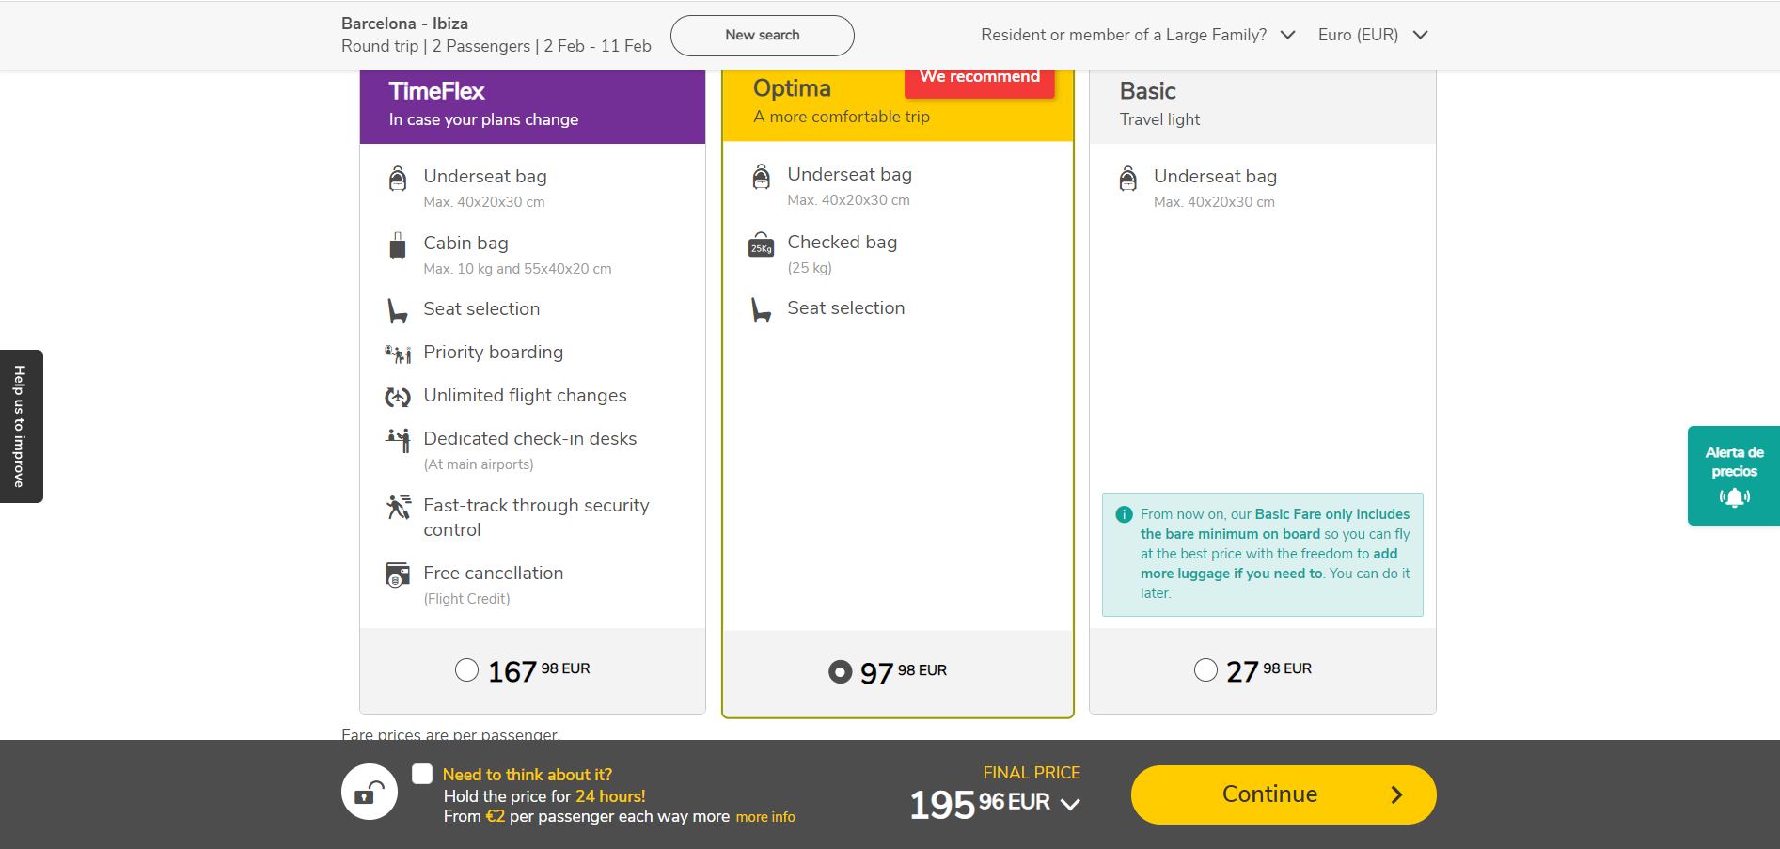Screen dimensions: 1780x849
Task: Open the Help us to improve tab
Action: (20, 426)
